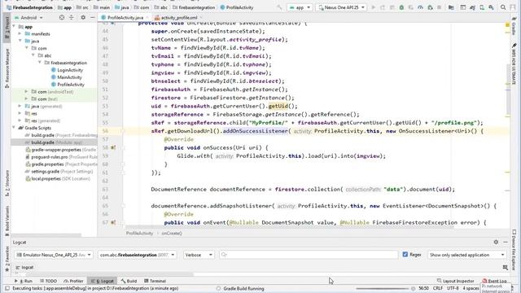
Task: Open Logcat panel gear settings
Action: (x=496, y=243)
